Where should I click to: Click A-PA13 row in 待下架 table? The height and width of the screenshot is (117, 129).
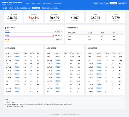[23, 71]
